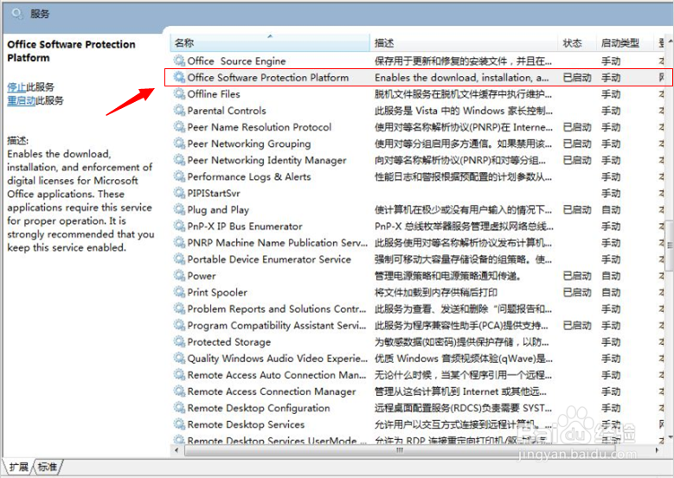Click the PIPIStartSvr service name

pos(214,194)
